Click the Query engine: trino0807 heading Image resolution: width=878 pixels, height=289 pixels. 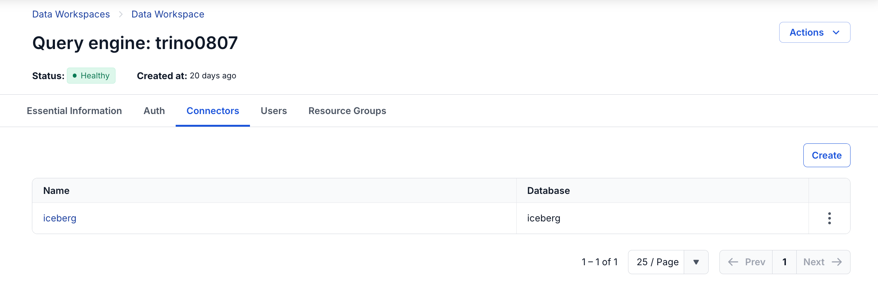(135, 43)
